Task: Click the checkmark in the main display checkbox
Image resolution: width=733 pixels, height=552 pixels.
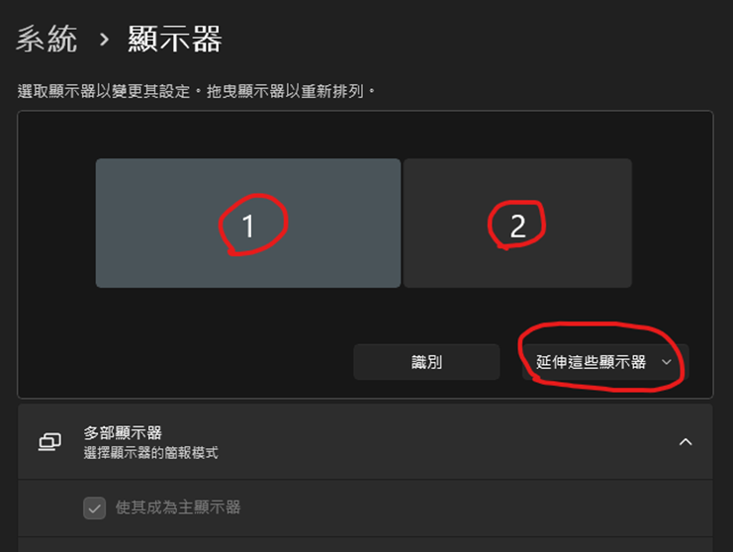Action: (94, 508)
